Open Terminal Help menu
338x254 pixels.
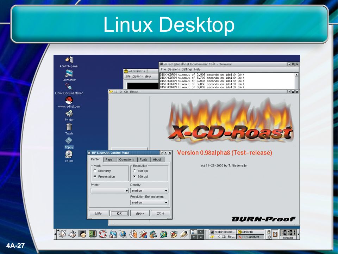[x=197, y=69]
